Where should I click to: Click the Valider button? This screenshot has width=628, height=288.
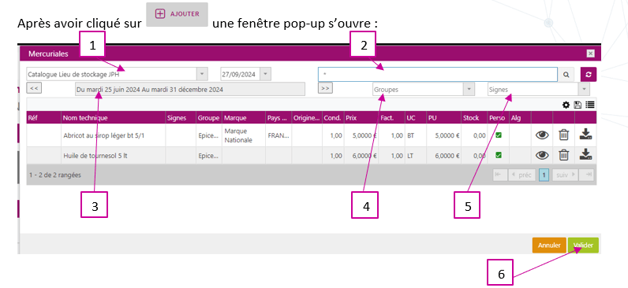coord(583,246)
